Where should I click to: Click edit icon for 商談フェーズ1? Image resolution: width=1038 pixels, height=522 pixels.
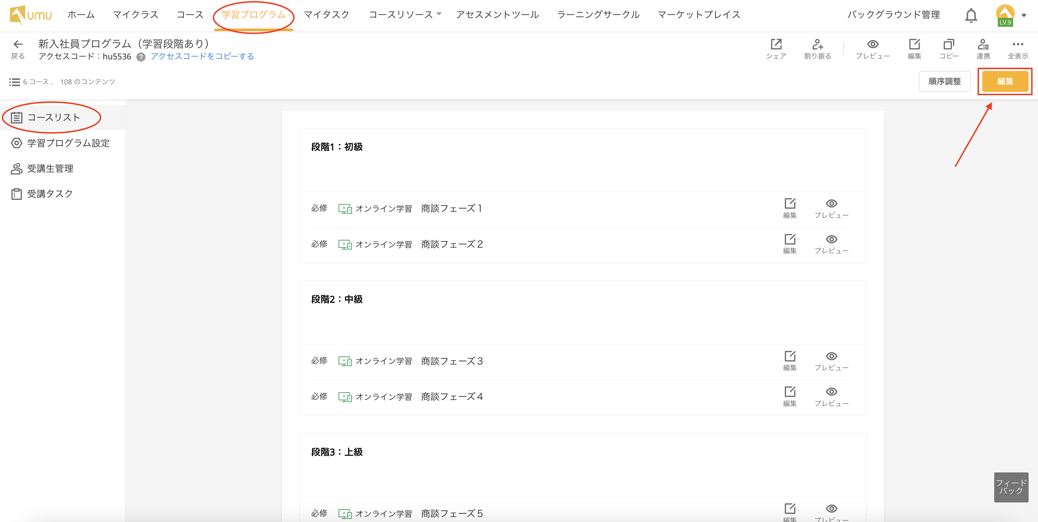[x=789, y=203]
